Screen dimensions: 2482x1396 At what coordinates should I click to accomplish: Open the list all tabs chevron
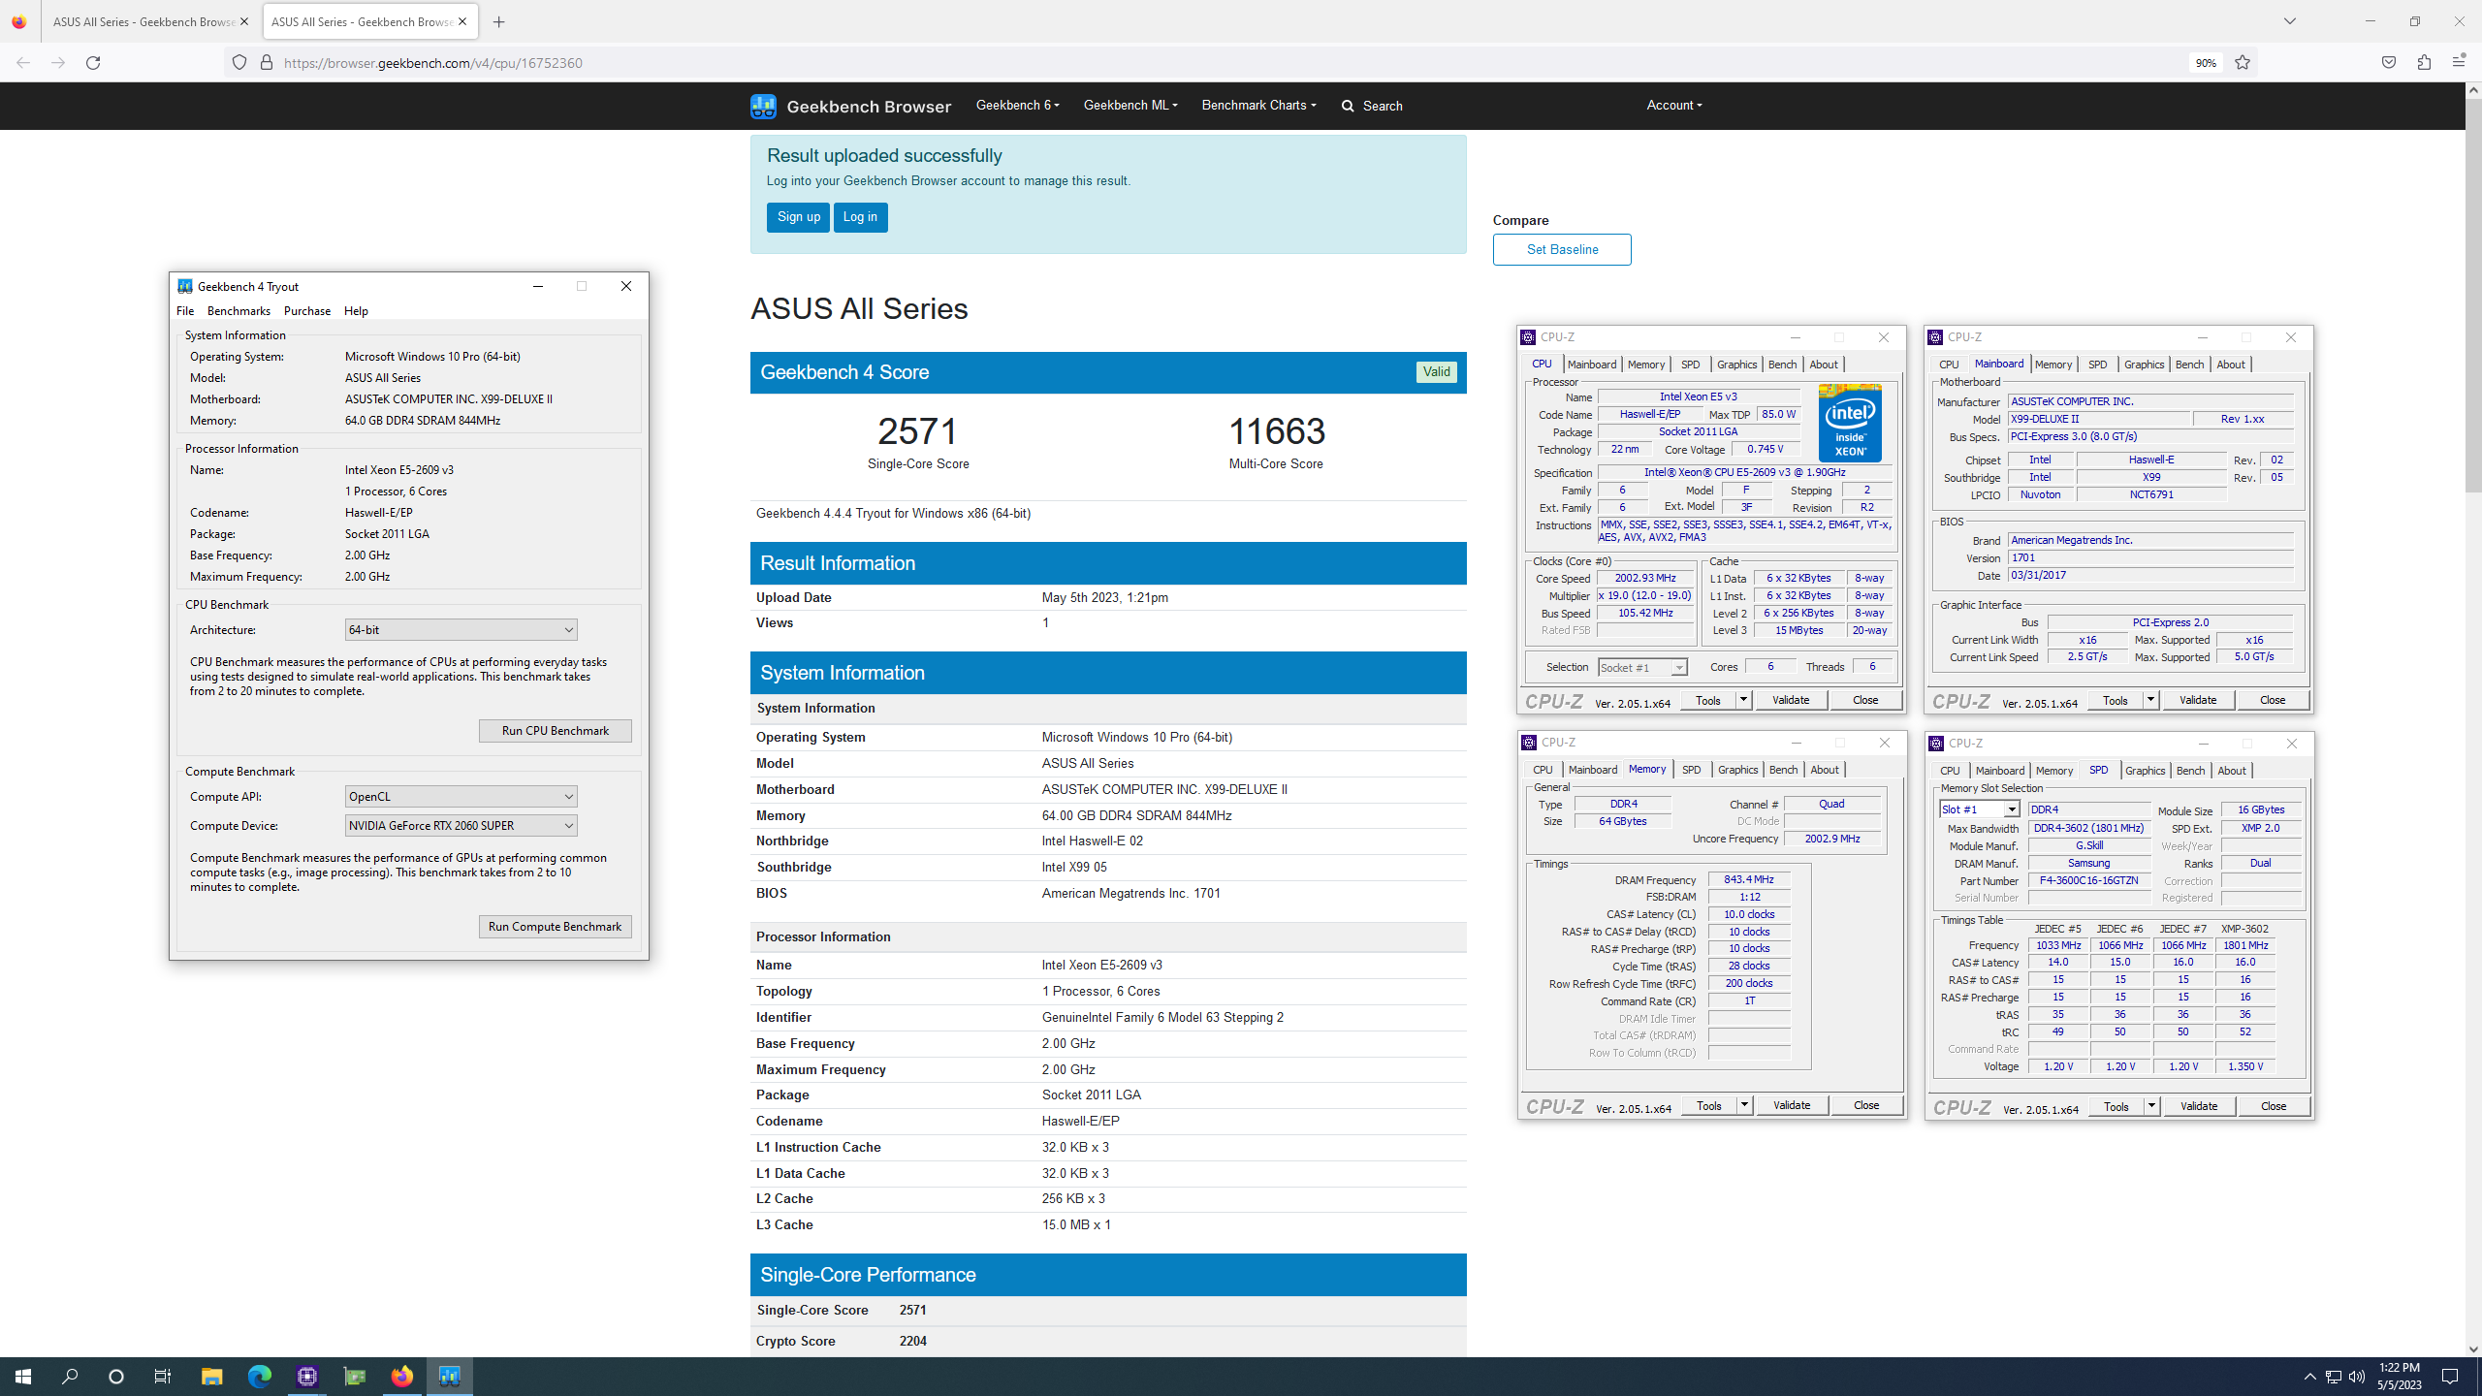pyautogui.click(x=2290, y=21)
